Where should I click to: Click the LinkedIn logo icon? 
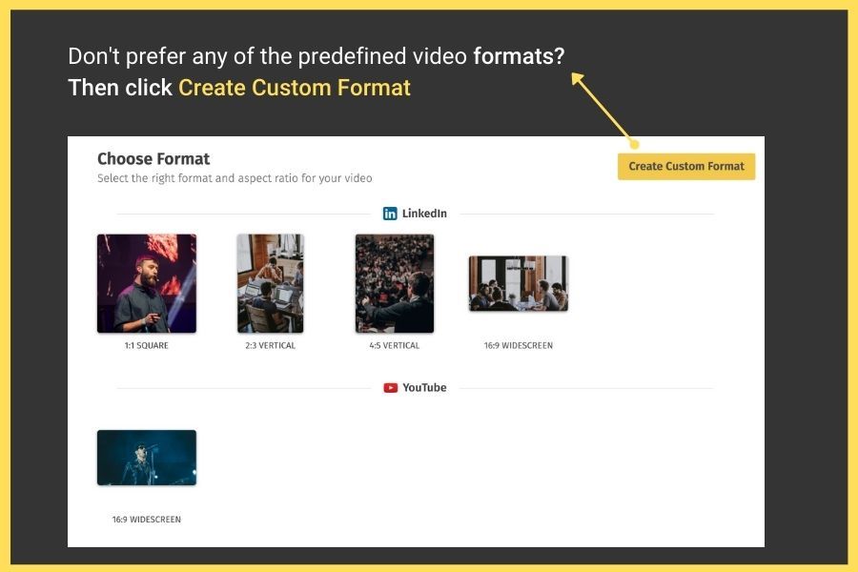pyautogui.click(x=390, y=214)
